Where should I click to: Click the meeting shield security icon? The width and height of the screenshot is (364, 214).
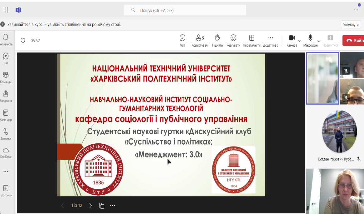tap(23, 40)
